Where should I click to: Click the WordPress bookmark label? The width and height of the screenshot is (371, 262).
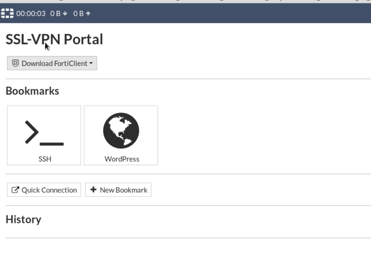click(122, 159)
